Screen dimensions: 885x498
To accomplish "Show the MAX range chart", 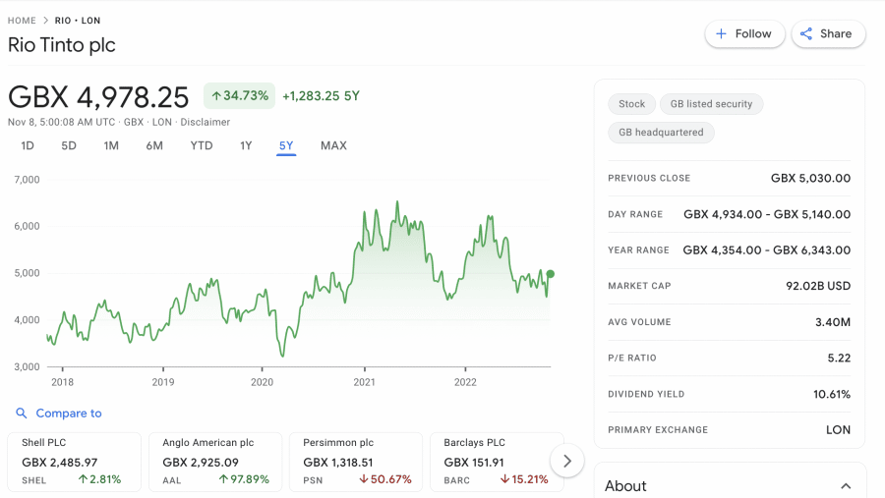I will click(x=333, y=145).
